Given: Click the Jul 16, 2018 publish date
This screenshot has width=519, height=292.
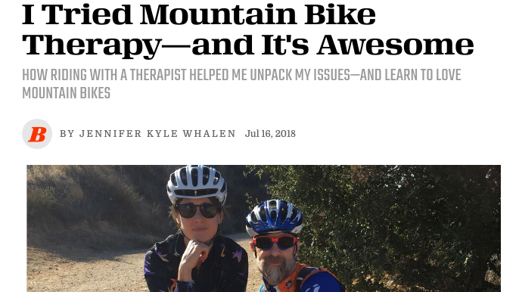Looking at the screenshot, I should 270,134.
